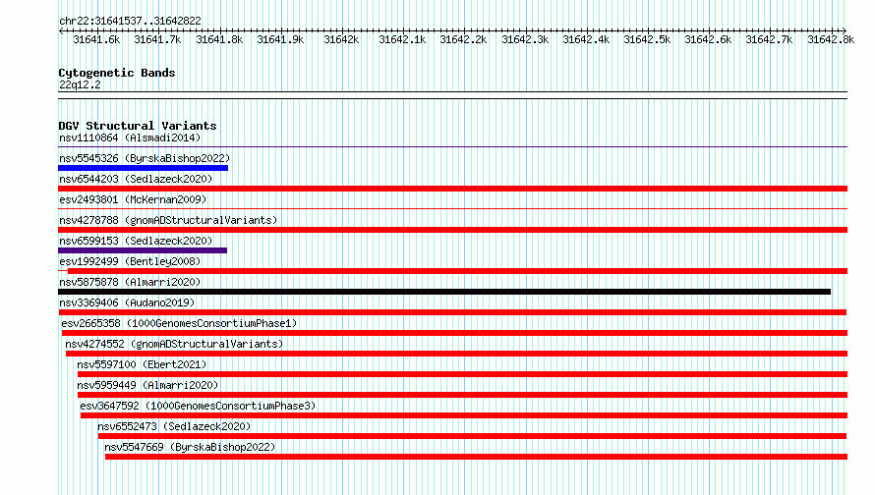Viewport: 875px width, 495px height.
Task: Open the nsv6599153 (Sedlazeck2020) label
Action: click(x=136, y=241)
